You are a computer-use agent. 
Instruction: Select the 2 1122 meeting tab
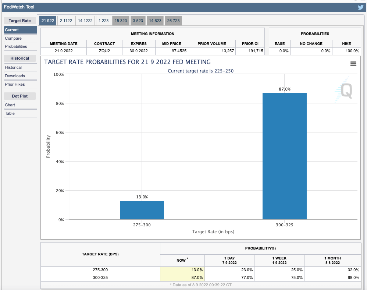pyautogui.click(x=66, y=21)
